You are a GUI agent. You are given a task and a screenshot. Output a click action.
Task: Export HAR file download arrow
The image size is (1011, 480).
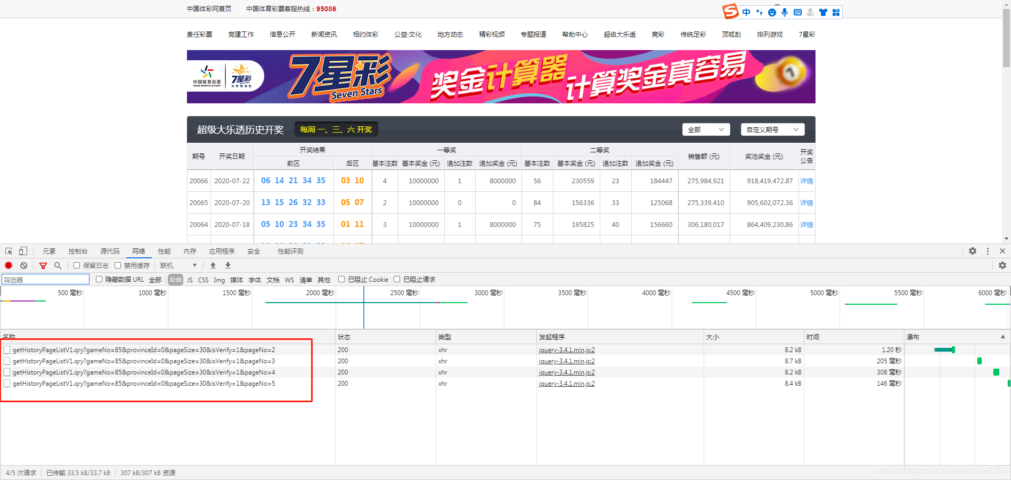[228, 265]
